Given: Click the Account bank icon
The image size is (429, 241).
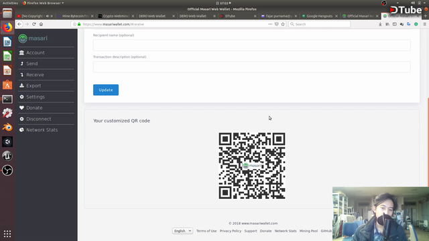Looking at the screenshot, I should 21,52.
